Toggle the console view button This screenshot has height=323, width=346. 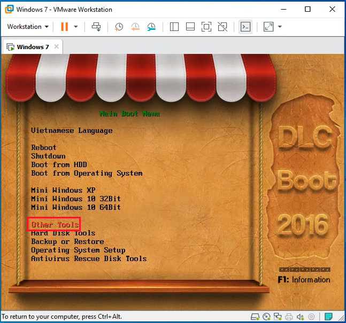(245, 27)
